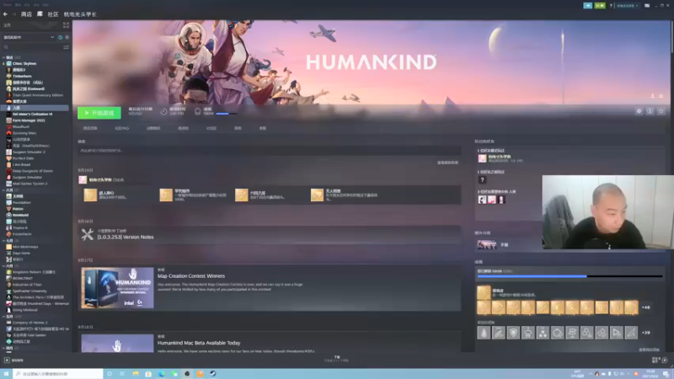Click the library search field
Image resolution: width=674 pixels, height=379 pixels.
pos(32,47)
